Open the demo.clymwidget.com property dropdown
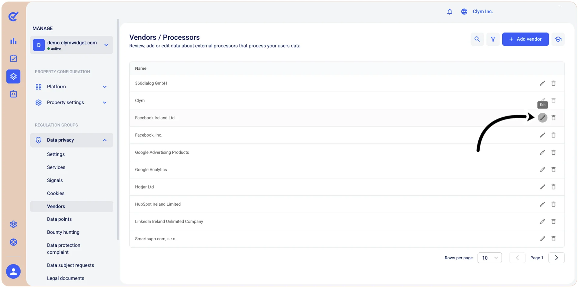Screen dimensions: 579x288 click(72, 45)
